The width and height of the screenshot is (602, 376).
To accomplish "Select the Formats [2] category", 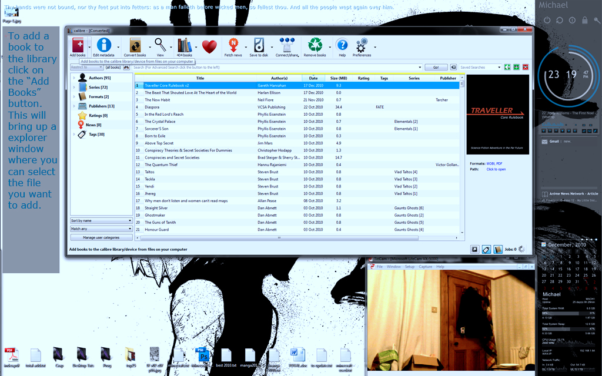I will (99, 97).
